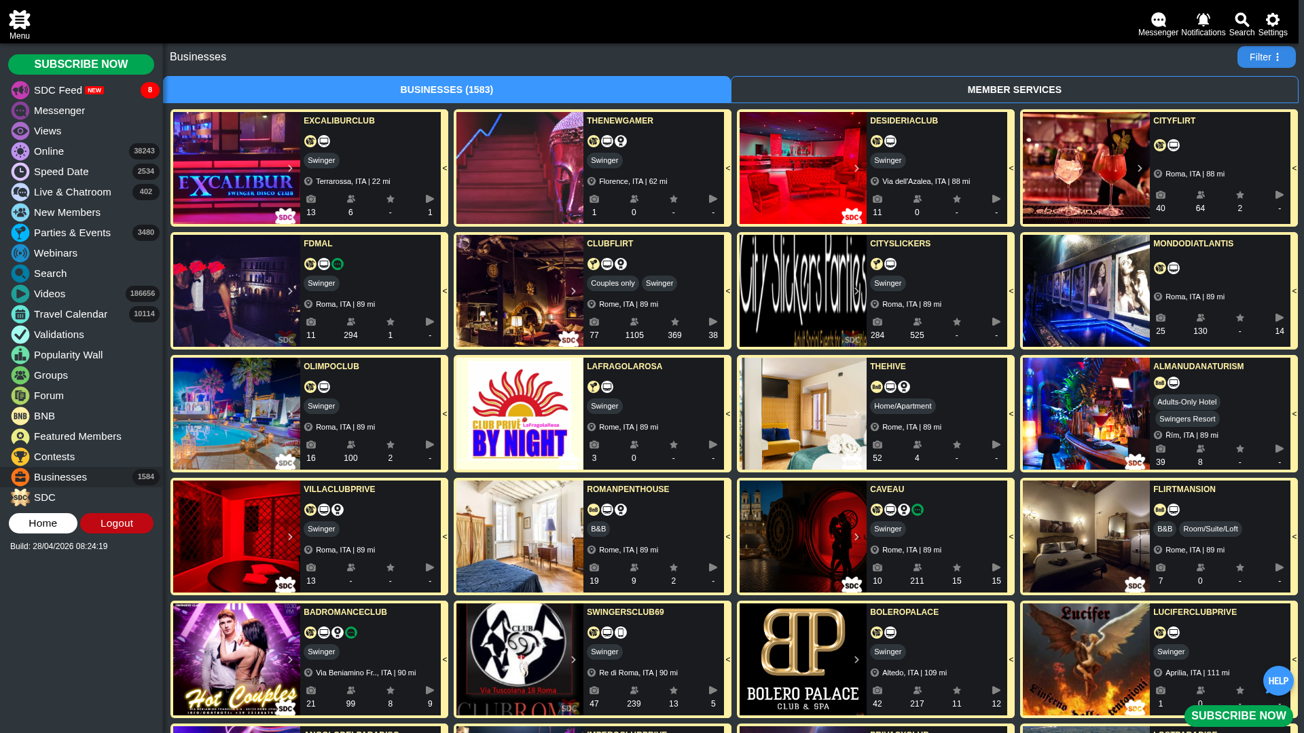Open the Filter options button

click(1266, 57)
